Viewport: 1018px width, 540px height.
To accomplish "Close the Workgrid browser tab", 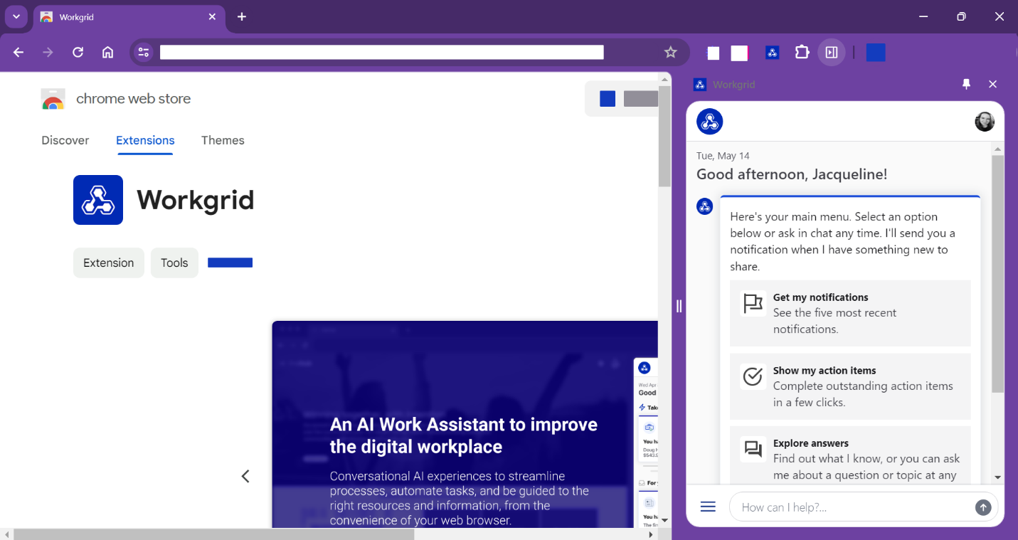I will [212, 16].
